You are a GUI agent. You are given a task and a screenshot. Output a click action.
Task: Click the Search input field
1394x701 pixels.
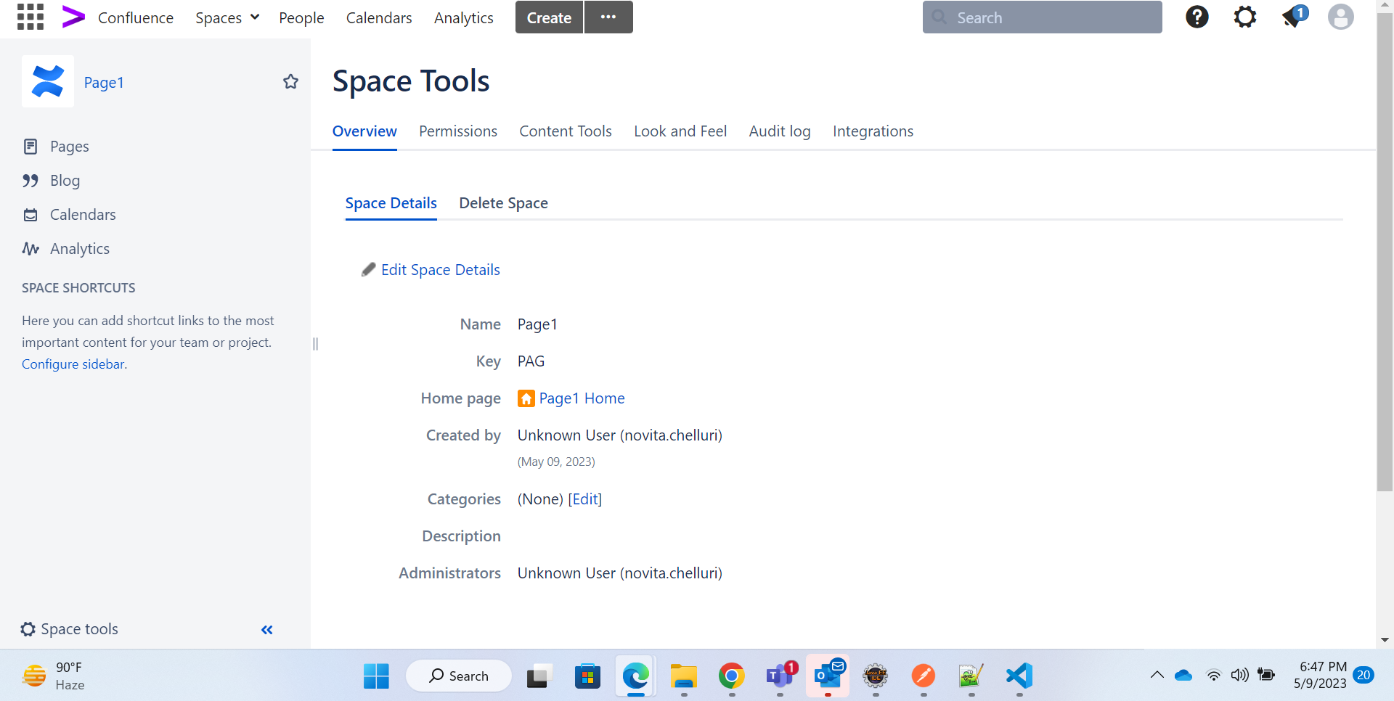[1042, 17]
